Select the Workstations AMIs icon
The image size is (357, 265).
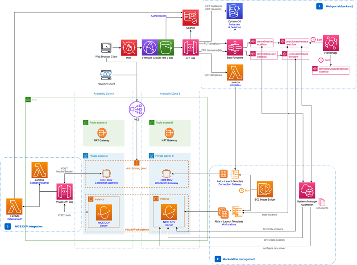pos(223,213)
